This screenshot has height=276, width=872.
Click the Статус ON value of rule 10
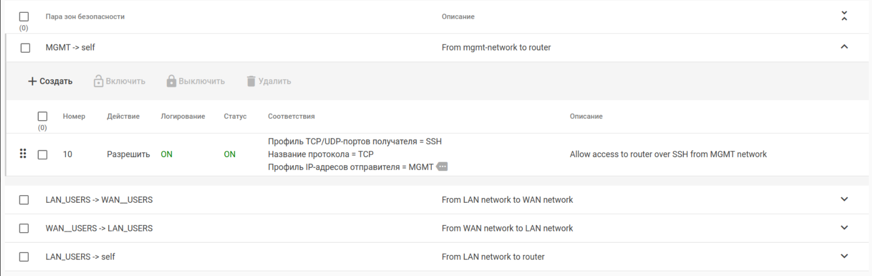230,155
